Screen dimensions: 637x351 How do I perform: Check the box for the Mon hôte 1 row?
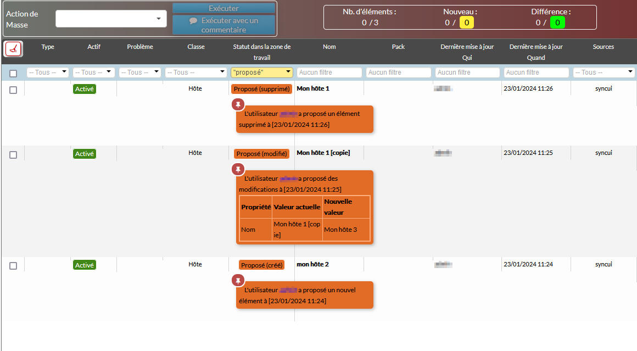point(13,90)
